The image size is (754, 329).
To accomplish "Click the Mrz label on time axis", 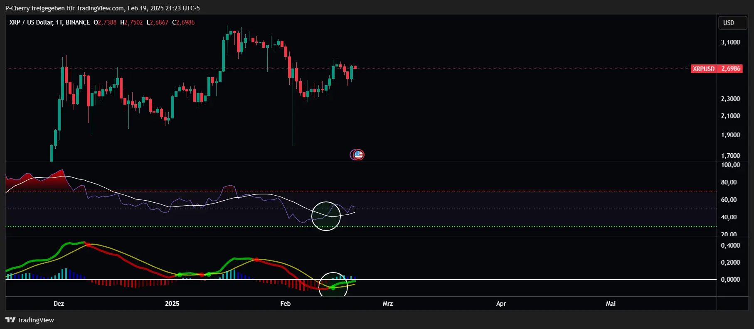I will pyautogui.click(x=388, y=304).
